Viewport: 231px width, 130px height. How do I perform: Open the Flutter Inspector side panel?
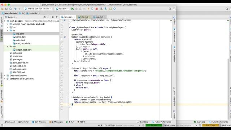tap(174, 54)
